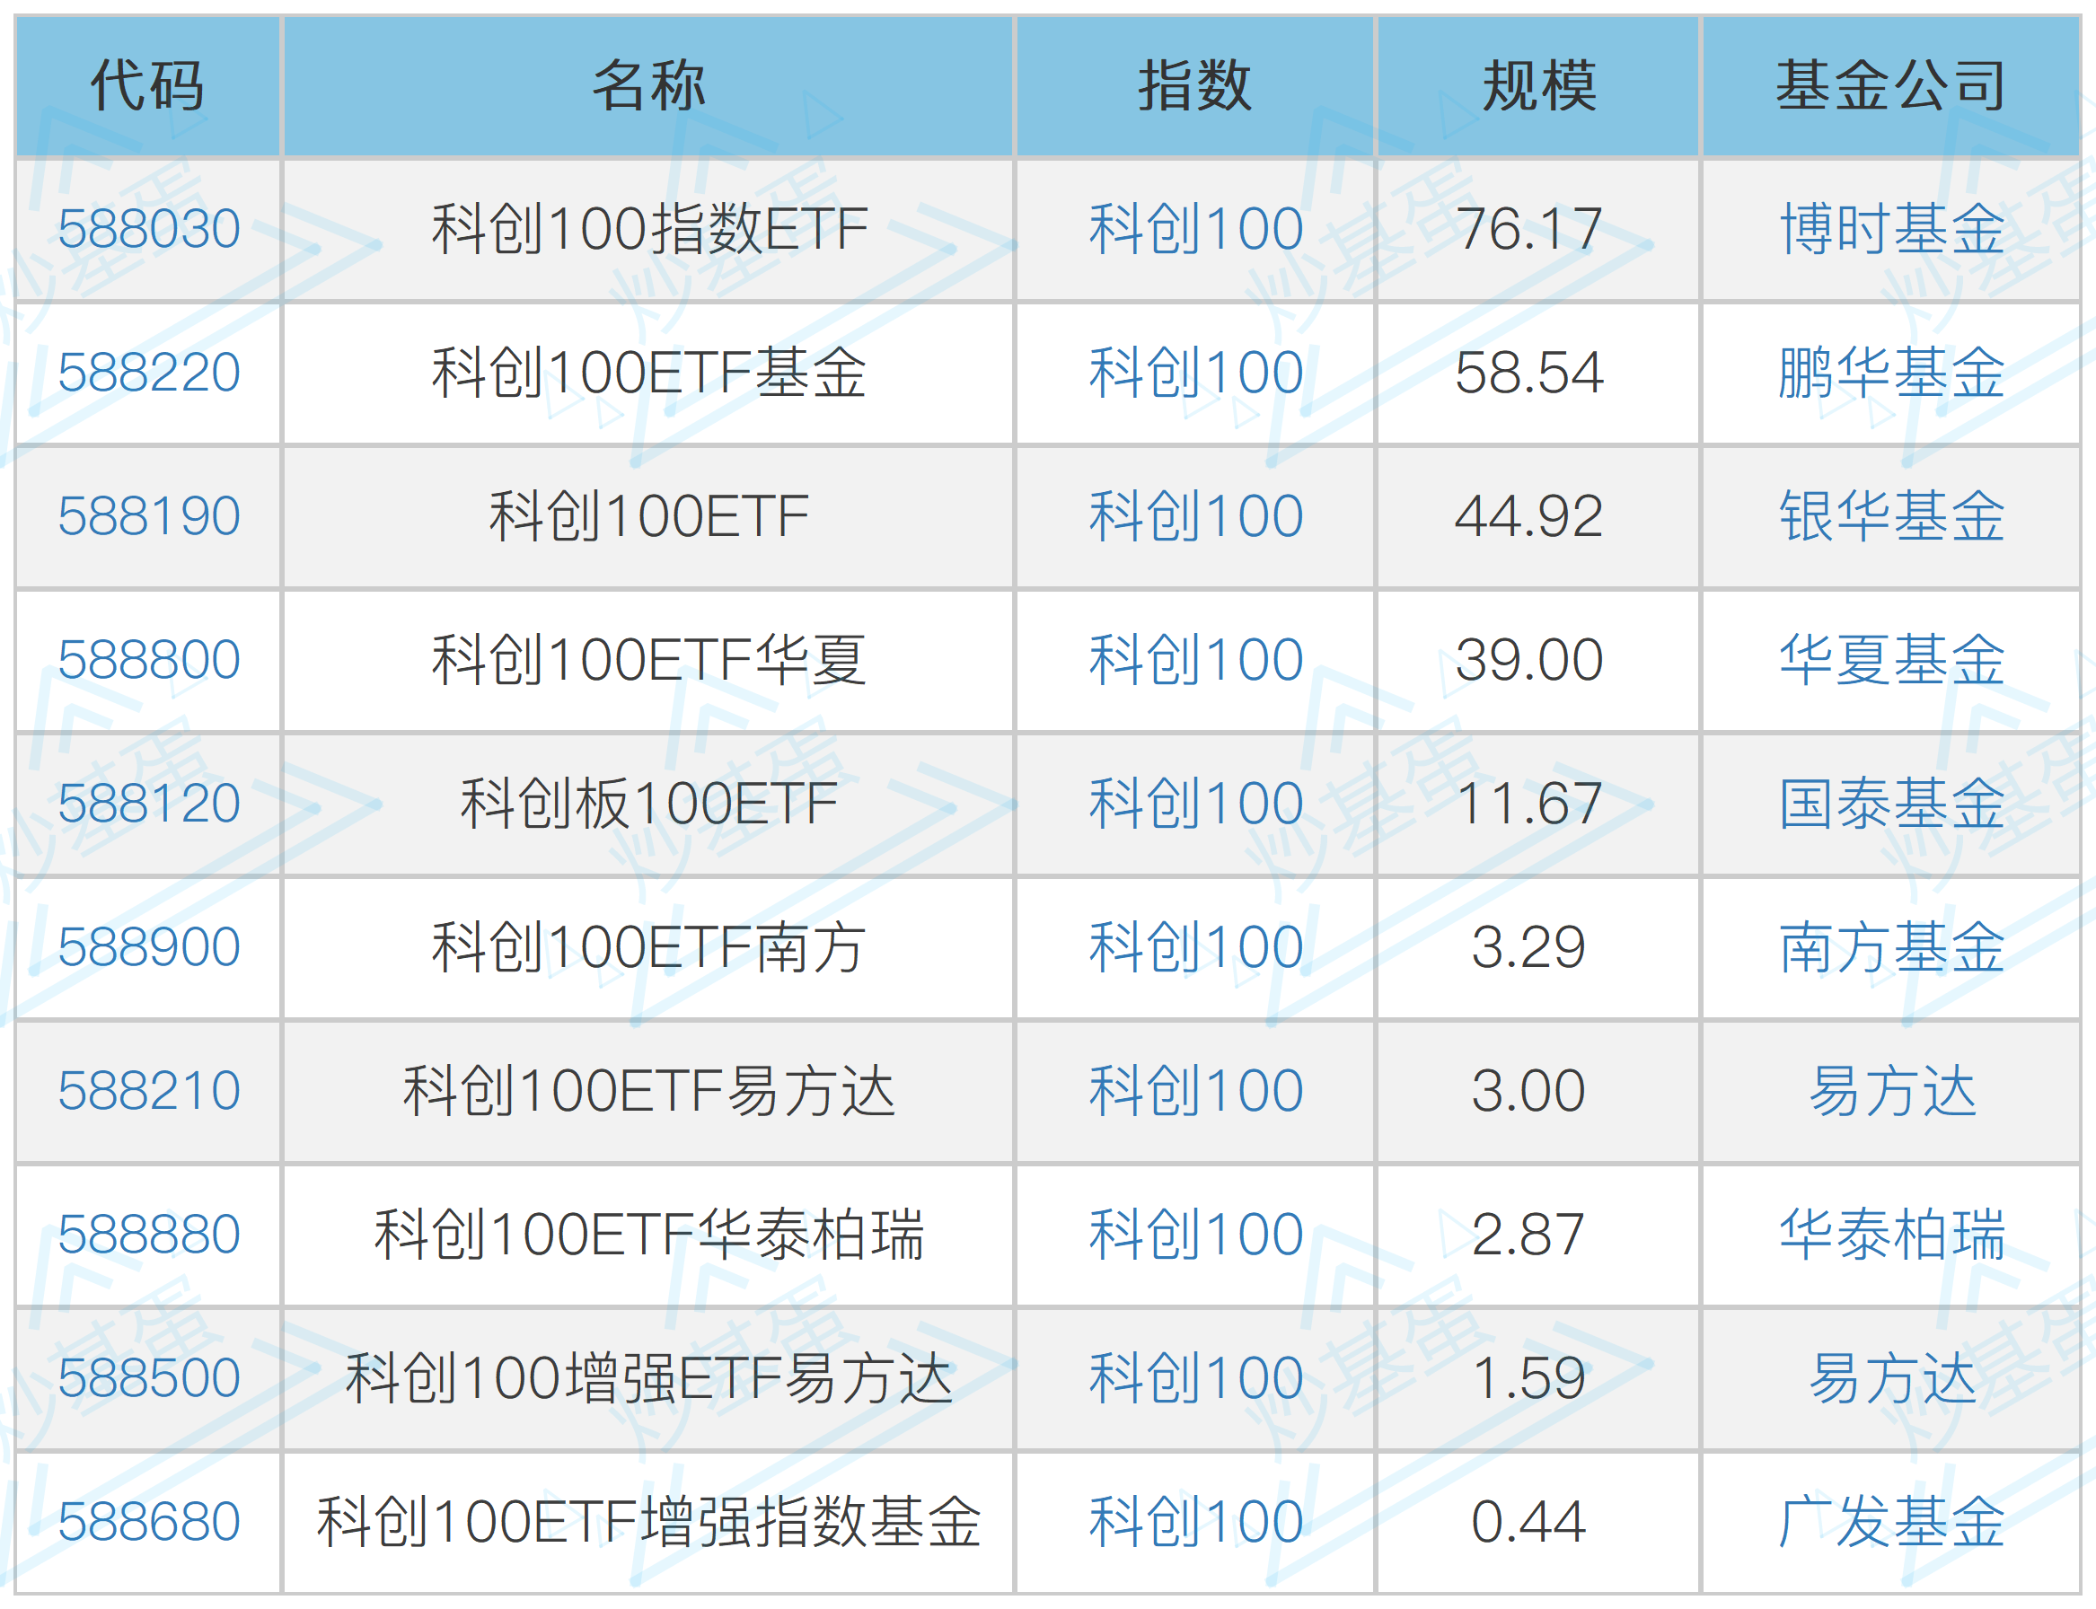The height and width of the screenshot is (1609, 2096).
Task: Open fund code 588120 link
Action: [148, 804]
